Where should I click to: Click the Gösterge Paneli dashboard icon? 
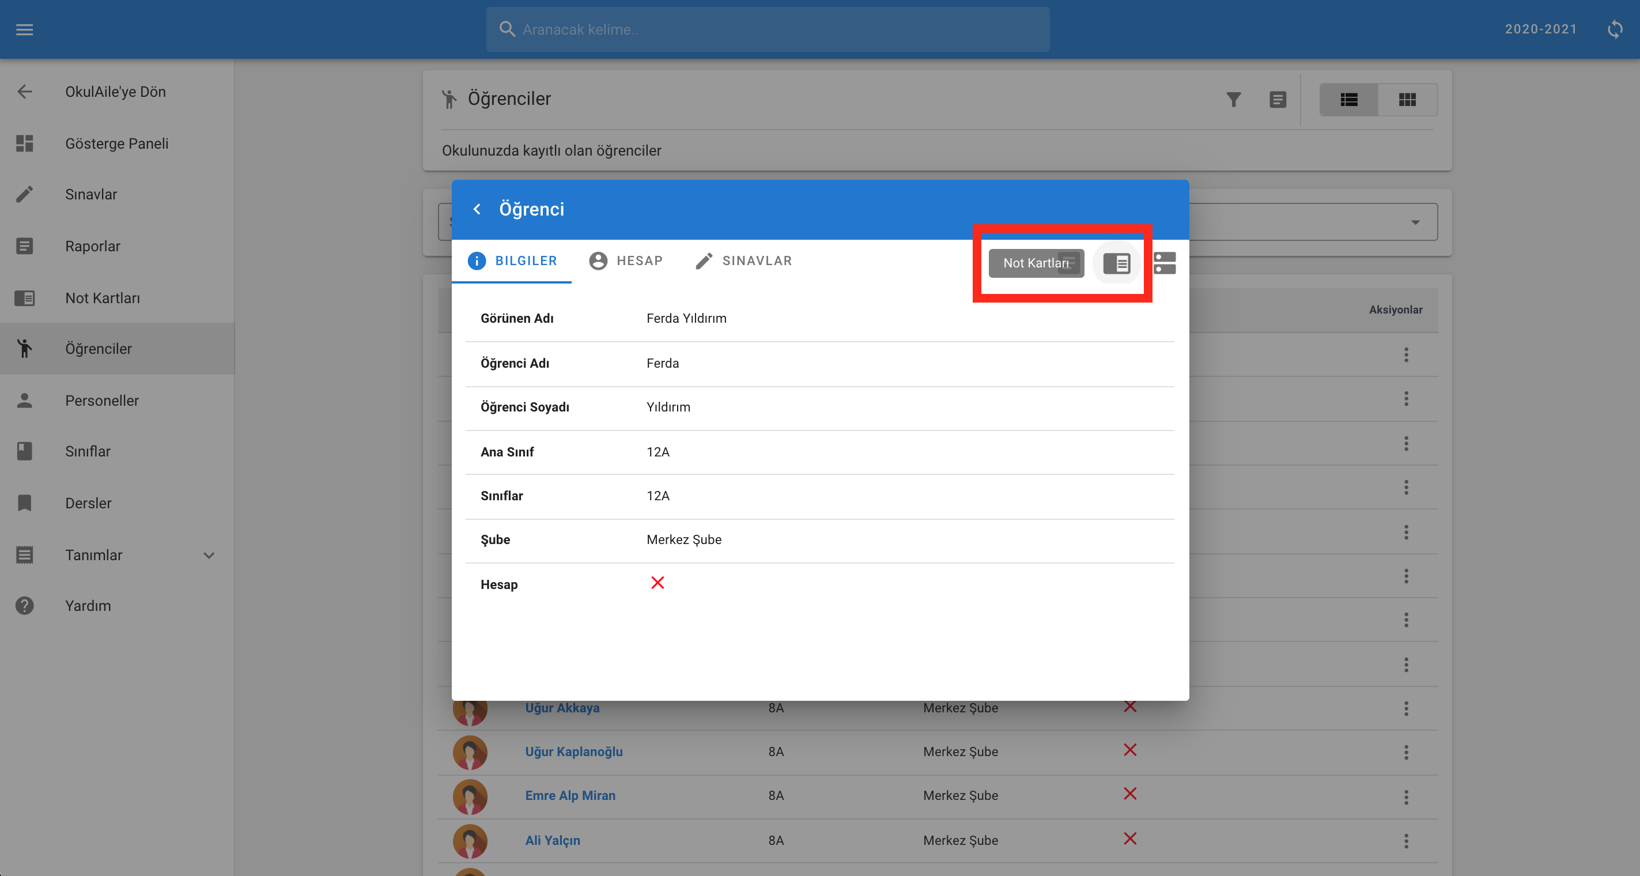coord(24,144)
